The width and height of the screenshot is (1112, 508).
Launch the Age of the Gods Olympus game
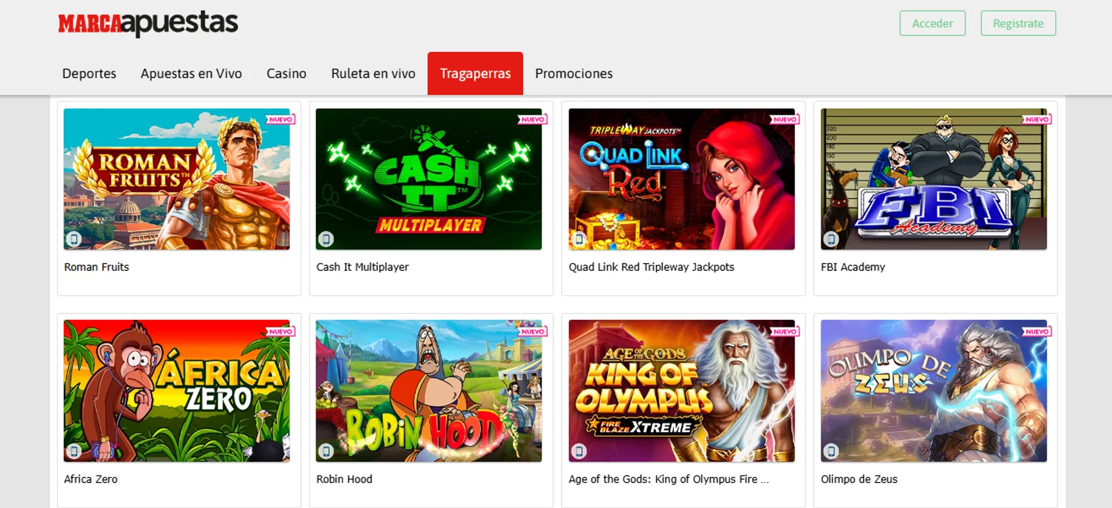(x=682, y=391)
